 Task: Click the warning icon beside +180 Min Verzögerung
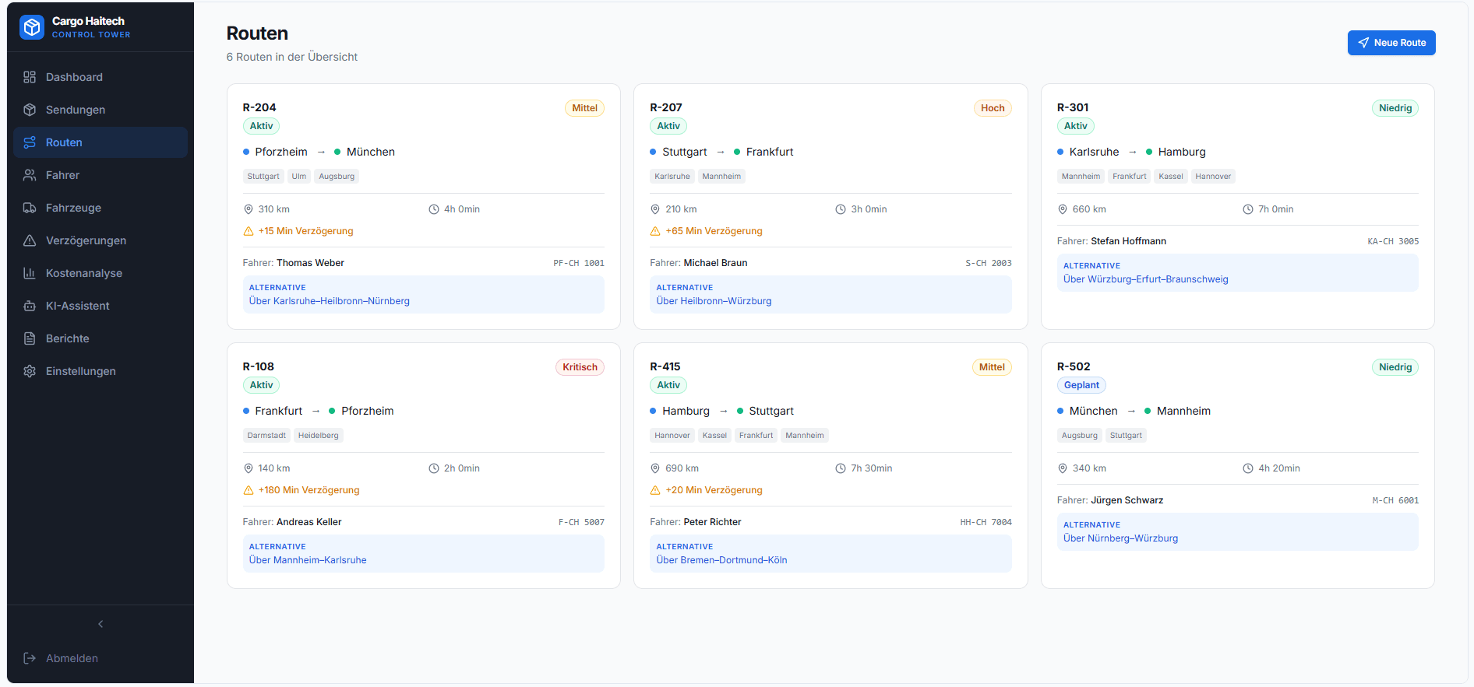[249, 490]
